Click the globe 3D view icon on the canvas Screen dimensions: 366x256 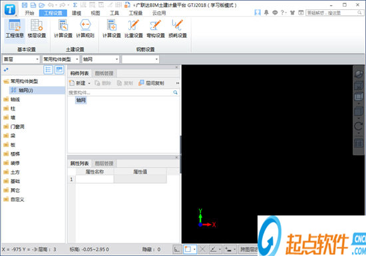359,74
